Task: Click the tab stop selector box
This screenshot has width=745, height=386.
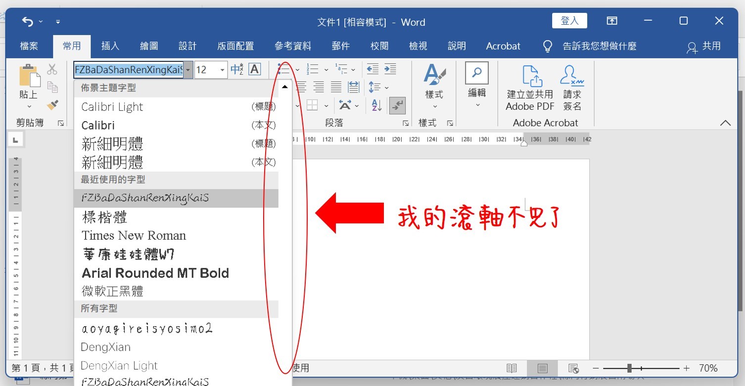Action: click(x=15, y=140)
